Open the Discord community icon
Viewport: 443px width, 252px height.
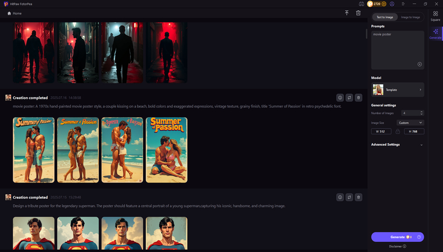(362, 4)
